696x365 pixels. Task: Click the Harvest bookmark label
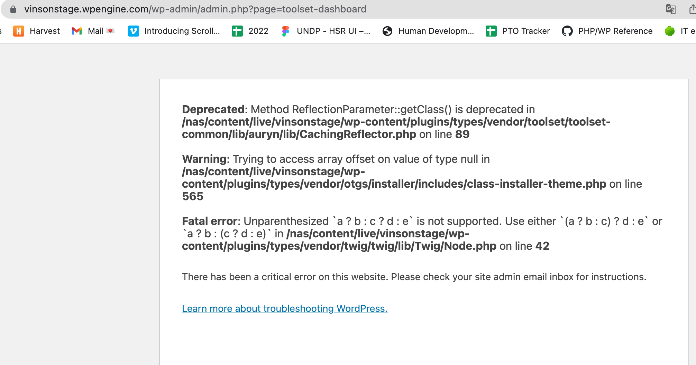(x=45, y=31)
